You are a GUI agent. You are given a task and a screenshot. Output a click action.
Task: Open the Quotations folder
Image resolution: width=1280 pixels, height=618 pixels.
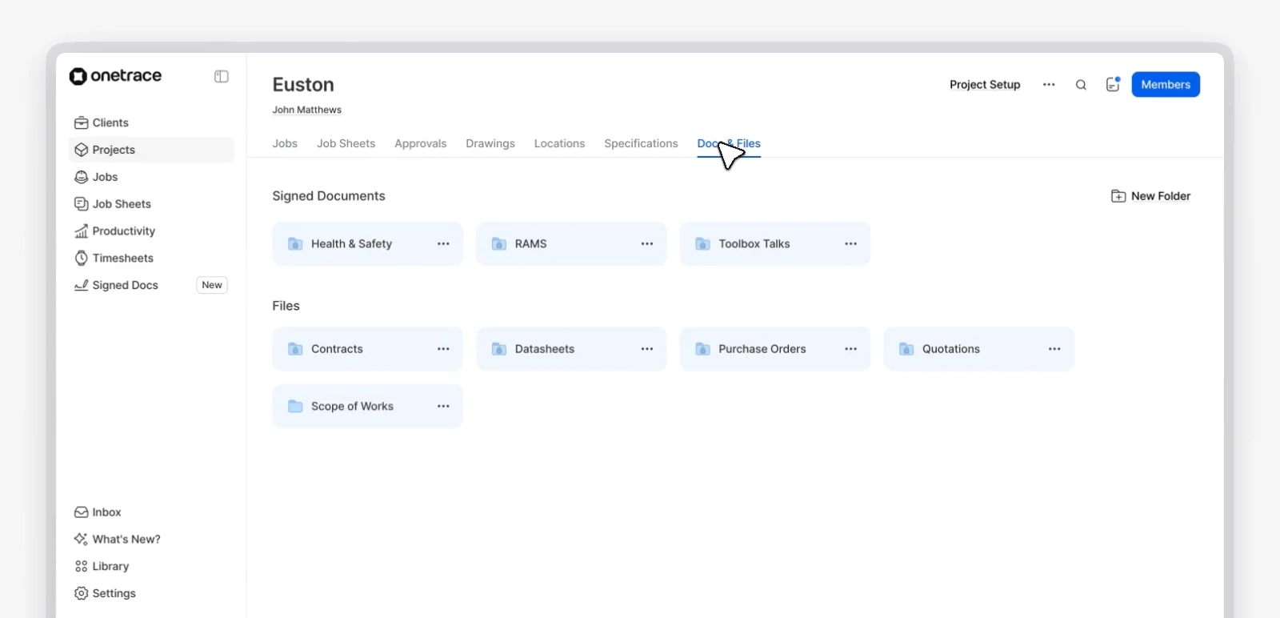coord(978,349)
